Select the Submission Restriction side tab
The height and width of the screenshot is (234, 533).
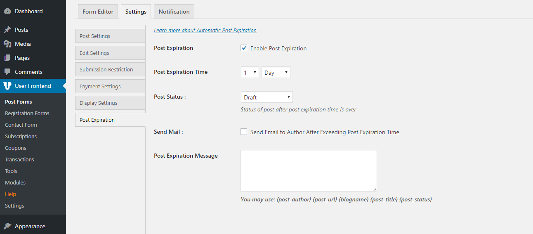click(x=110, y=69)
